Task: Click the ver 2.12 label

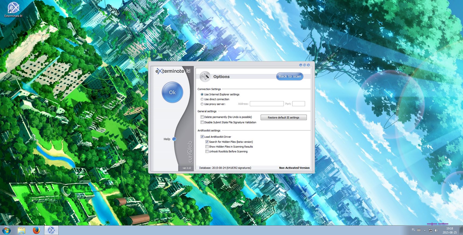Action: 187,168
